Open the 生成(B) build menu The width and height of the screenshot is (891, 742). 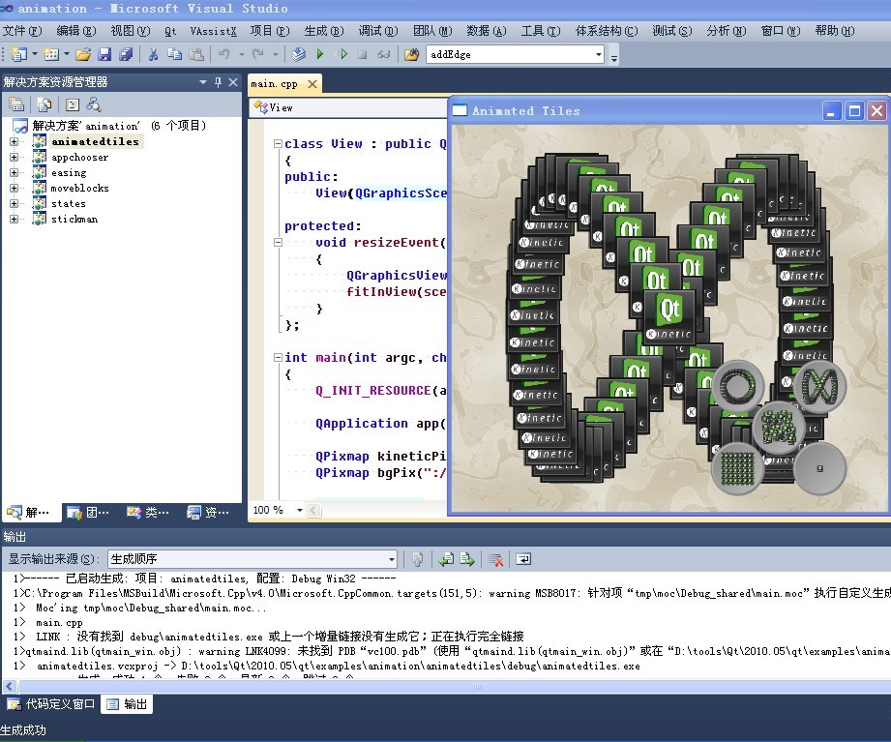pyautogui.click(x=324, y=31)
